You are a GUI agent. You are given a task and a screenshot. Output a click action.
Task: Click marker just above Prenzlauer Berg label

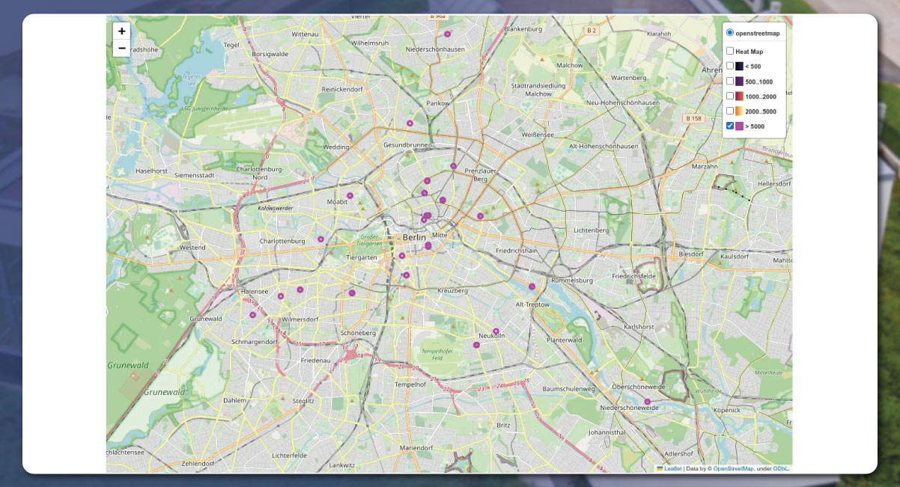tap(454, 166)
